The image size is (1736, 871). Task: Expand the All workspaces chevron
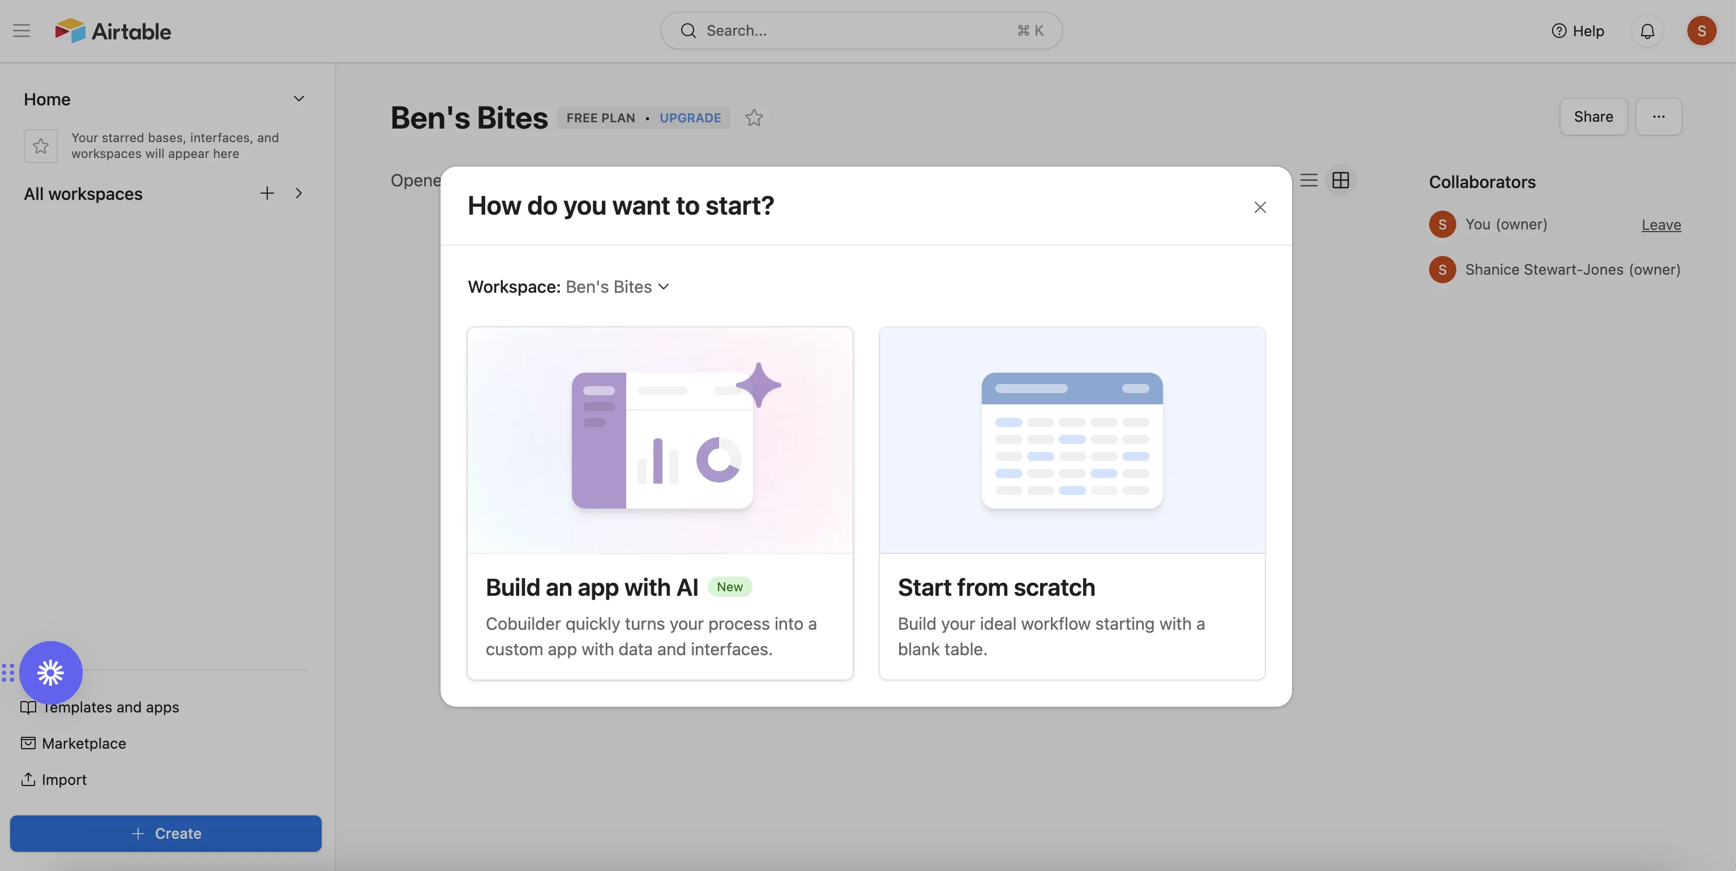[298, 194]
